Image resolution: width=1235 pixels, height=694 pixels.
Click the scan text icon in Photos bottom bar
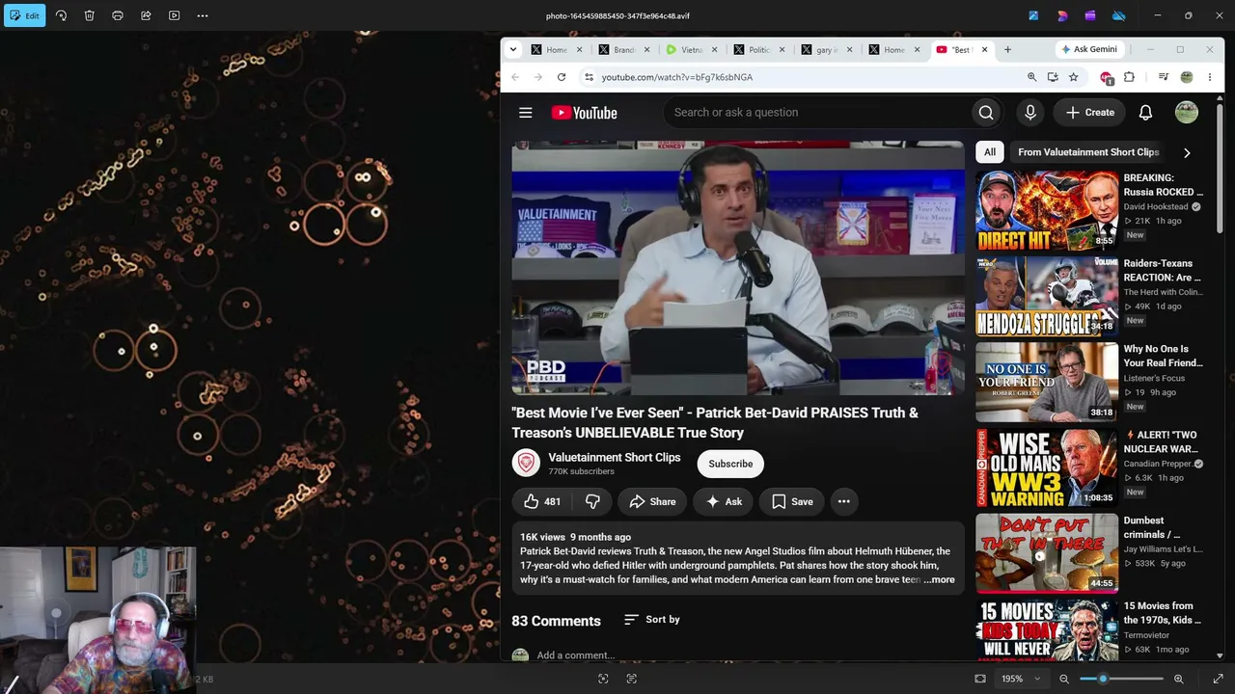[632, 679]
